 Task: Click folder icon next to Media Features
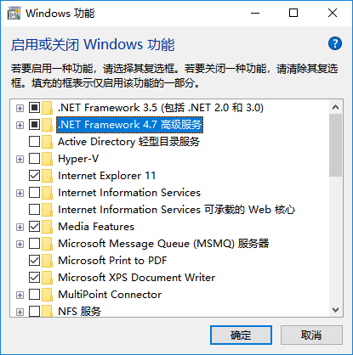48,227
